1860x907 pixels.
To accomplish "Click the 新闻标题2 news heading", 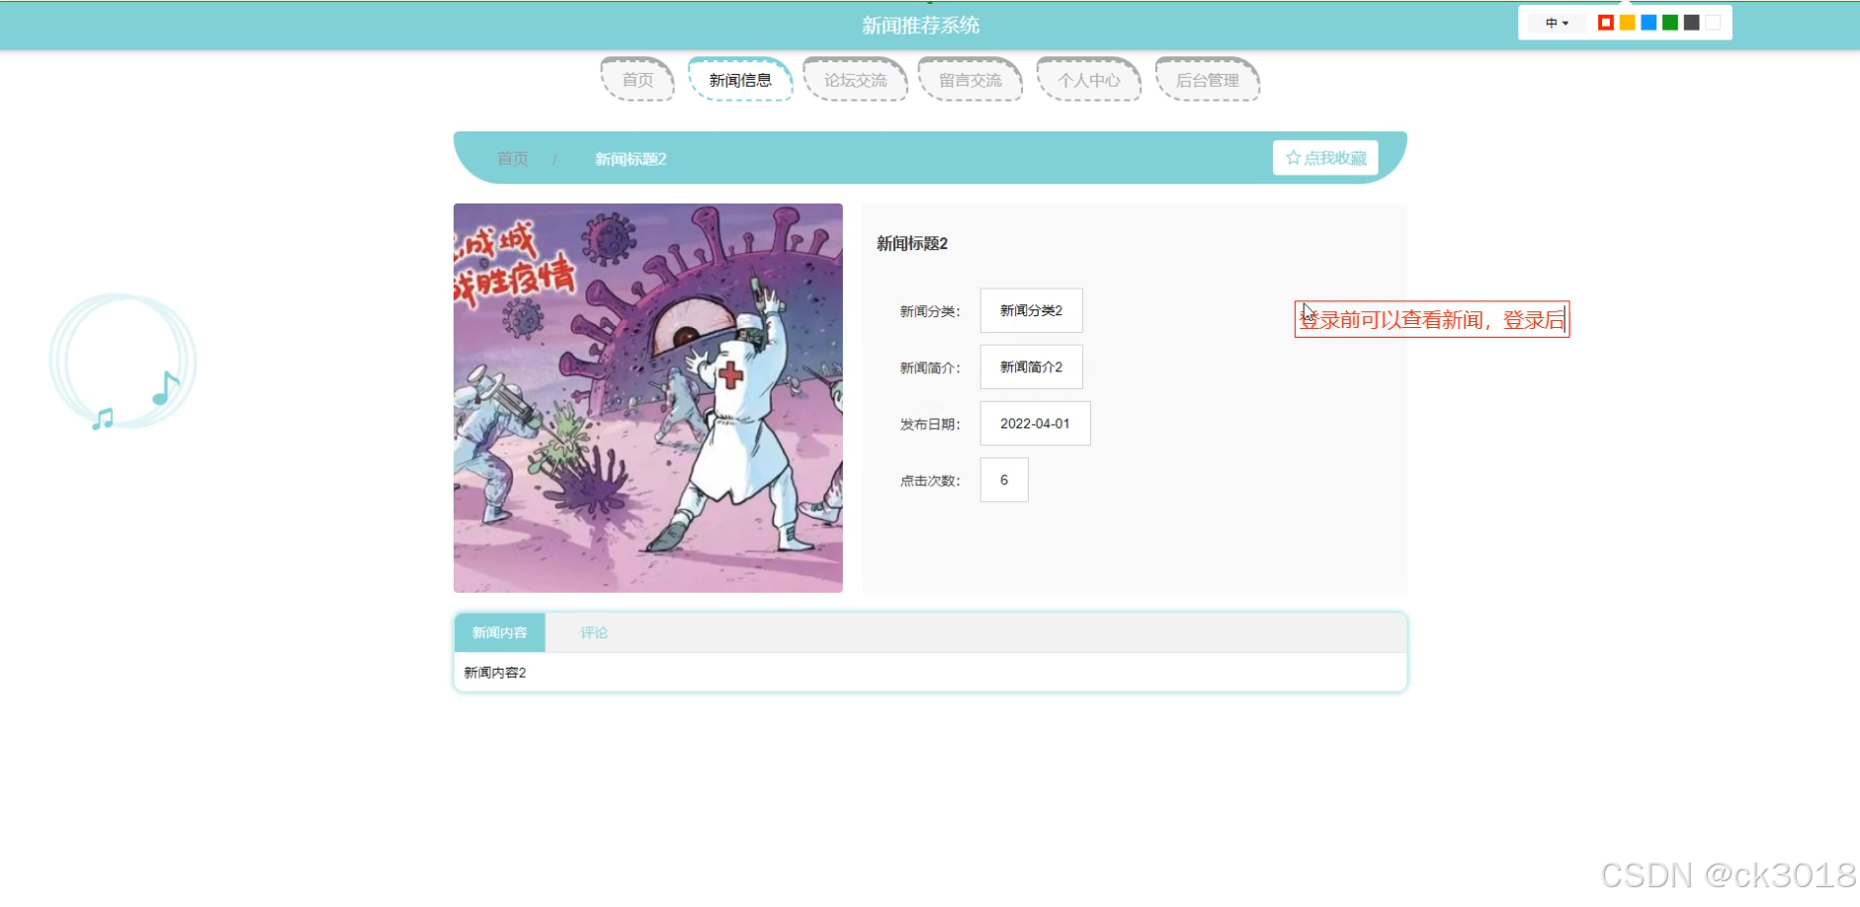I will pos(912,244).
